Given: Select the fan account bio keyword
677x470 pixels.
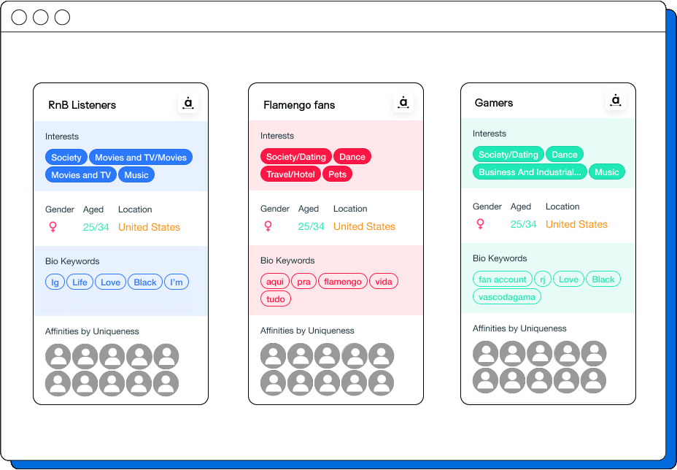Looking at the screenshot, I should pos(502,280).
